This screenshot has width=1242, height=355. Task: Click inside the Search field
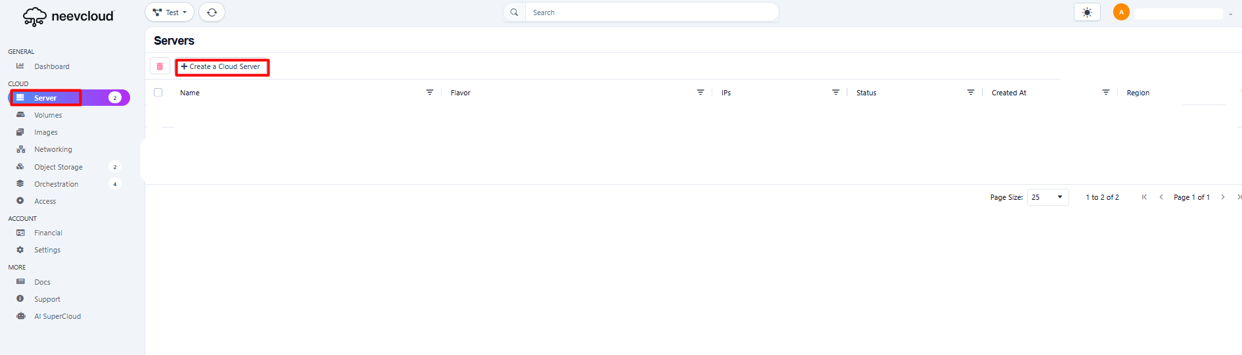click(x=651, y=12)
